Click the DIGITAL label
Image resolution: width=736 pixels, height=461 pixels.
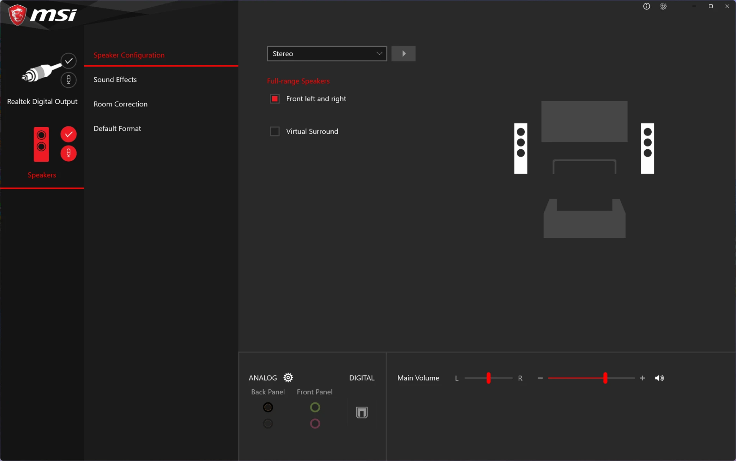coord(361,378)
